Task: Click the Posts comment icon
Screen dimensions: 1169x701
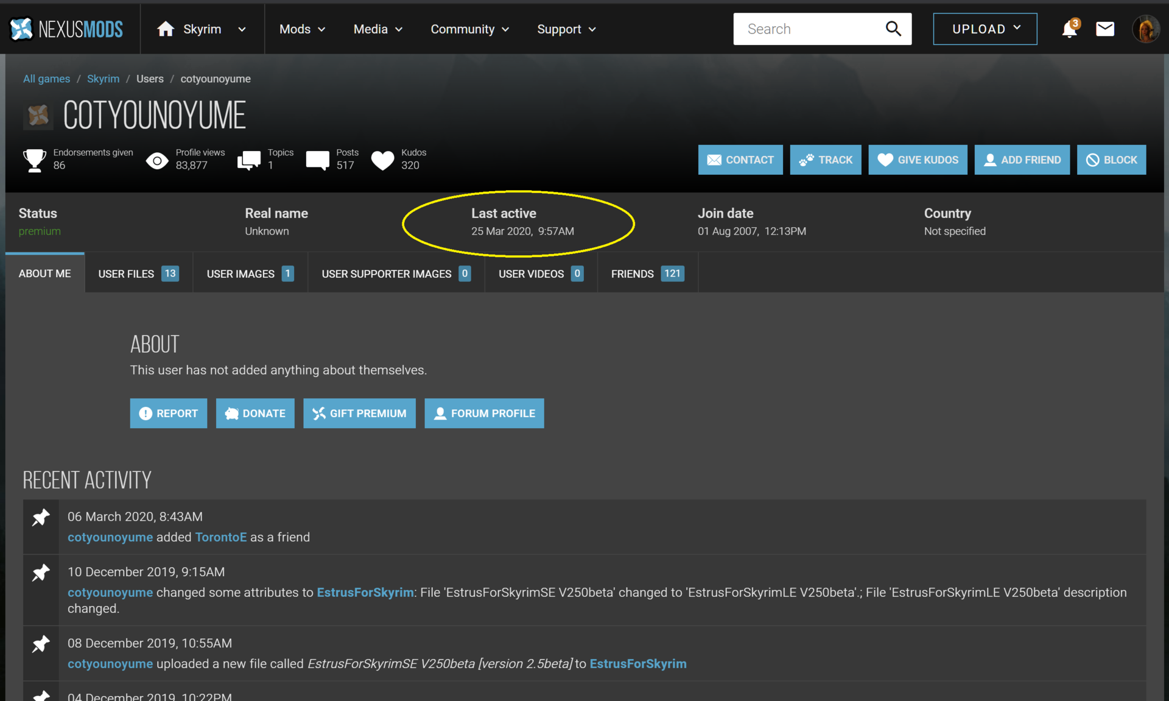Action: point(317,160)
